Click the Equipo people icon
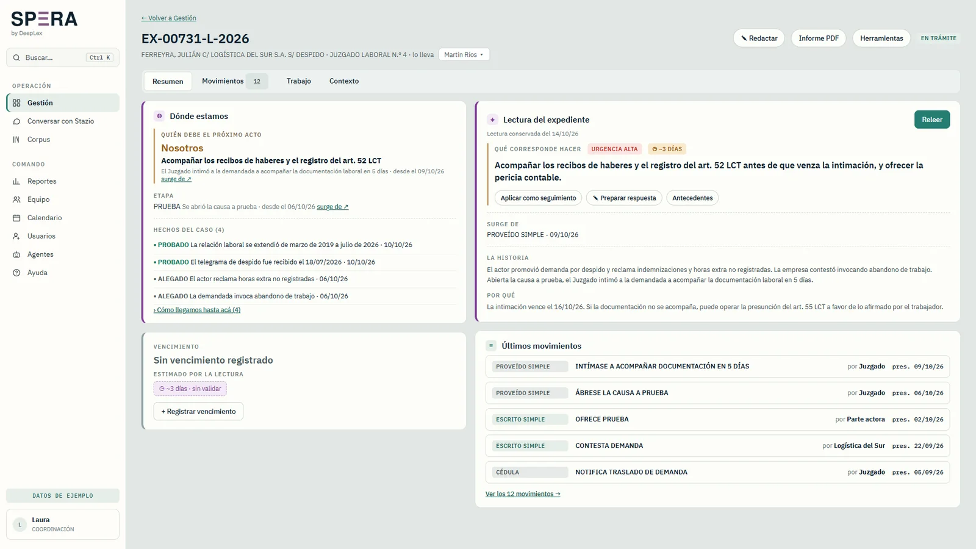The width and height of the screenshot is (976, 549). [x=16, y=199]
